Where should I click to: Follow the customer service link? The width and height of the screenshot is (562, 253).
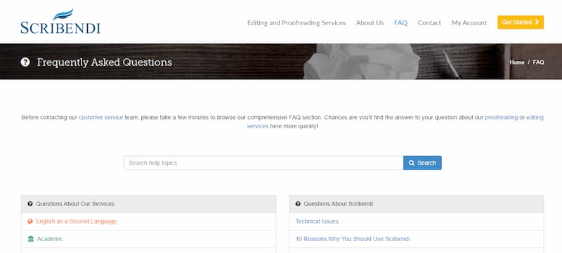[100, 117]
